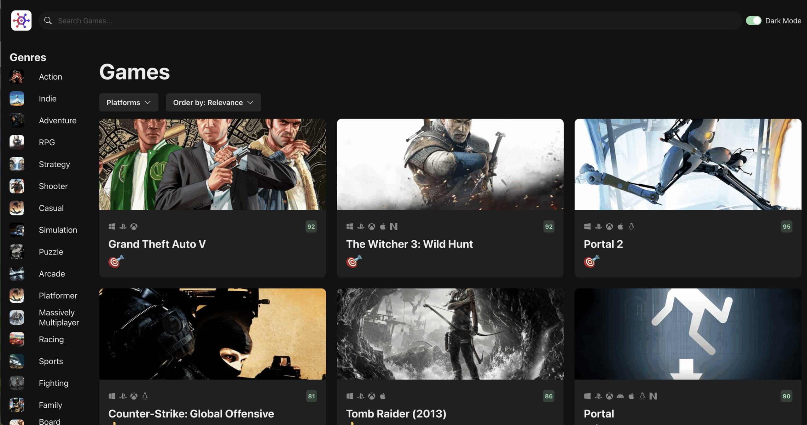Open The Witcher 3: Wild Hunt cover image
Image resolution: width=807 pixels, height=425 pixels.
pos(450,164)
